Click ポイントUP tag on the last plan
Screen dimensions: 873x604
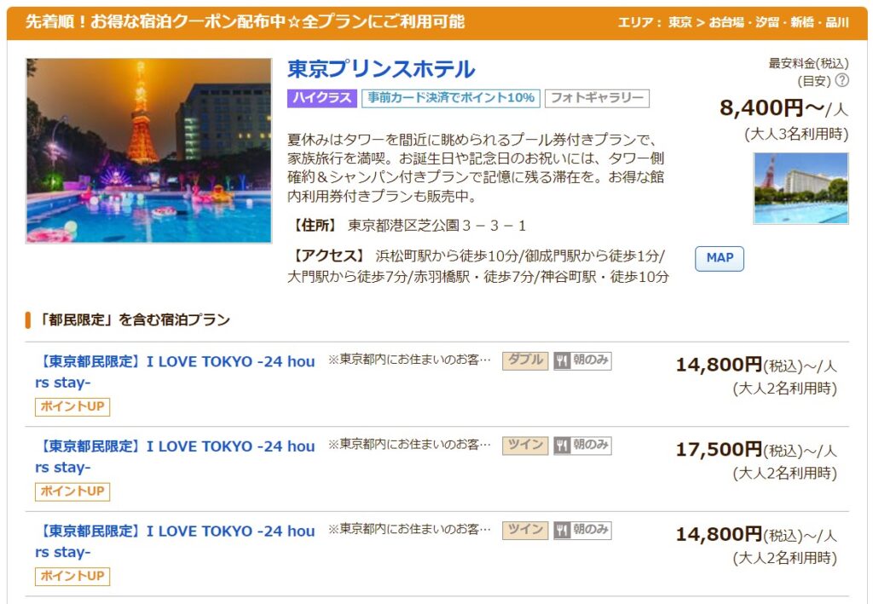72,576
